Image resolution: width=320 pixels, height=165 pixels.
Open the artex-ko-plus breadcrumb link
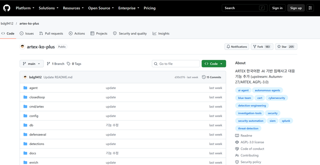pyautogui.click(x=29, y=24)
